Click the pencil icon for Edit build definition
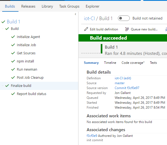The height and width of the screenshot is (145, 167). click(86, 29)
